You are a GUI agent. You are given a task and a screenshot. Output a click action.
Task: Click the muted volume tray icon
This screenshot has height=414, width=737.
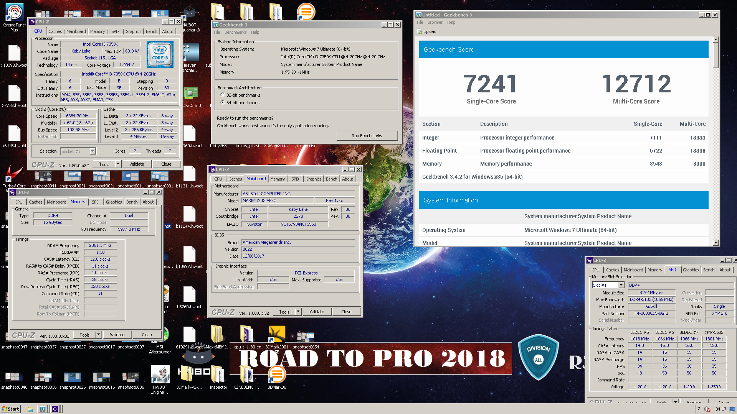[707, 409]
